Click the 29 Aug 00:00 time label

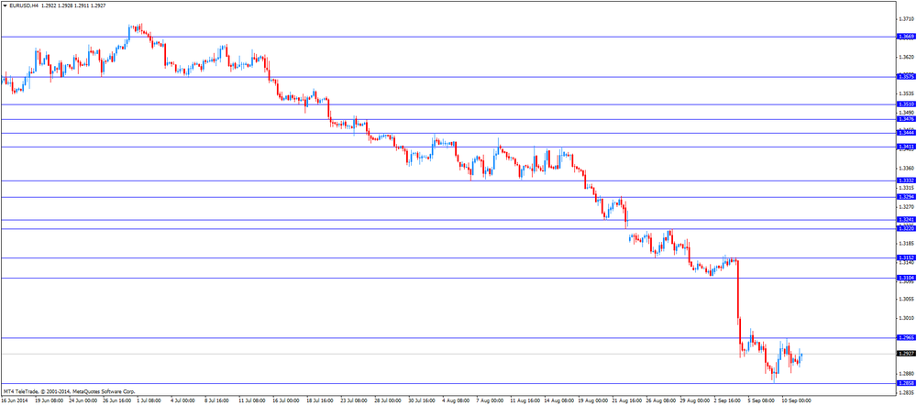point(693,401)
